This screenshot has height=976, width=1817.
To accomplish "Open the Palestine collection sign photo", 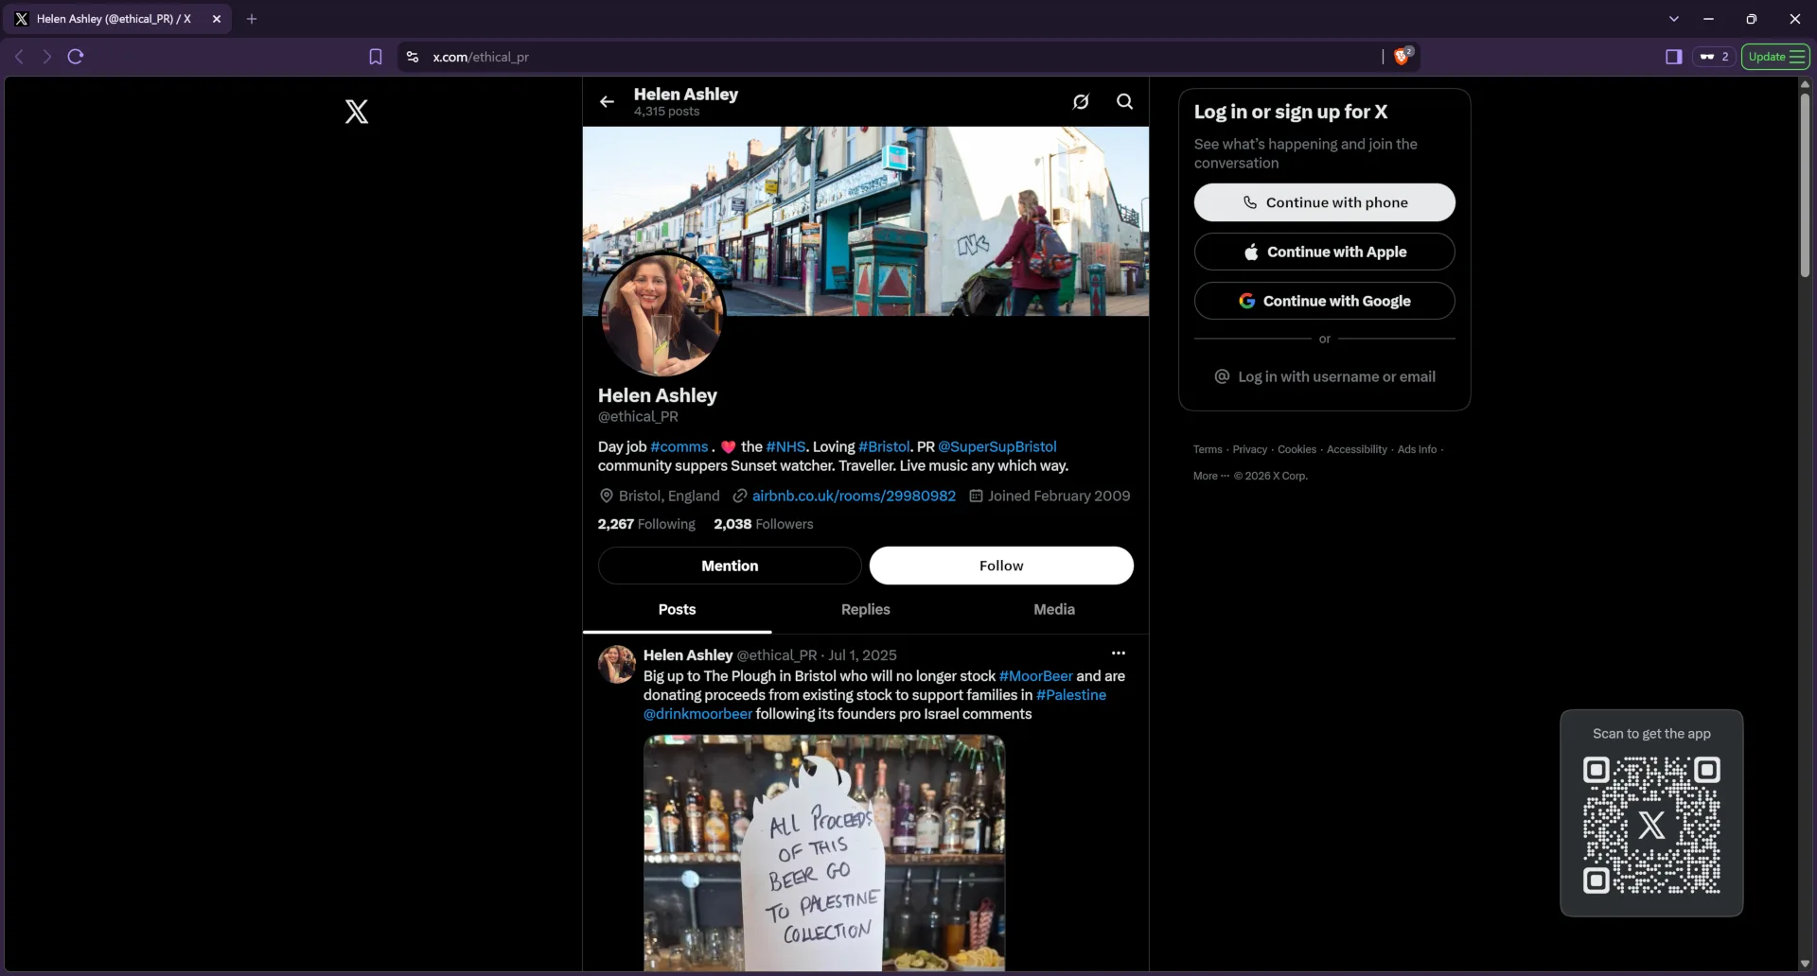I will [x=824, y=853].
